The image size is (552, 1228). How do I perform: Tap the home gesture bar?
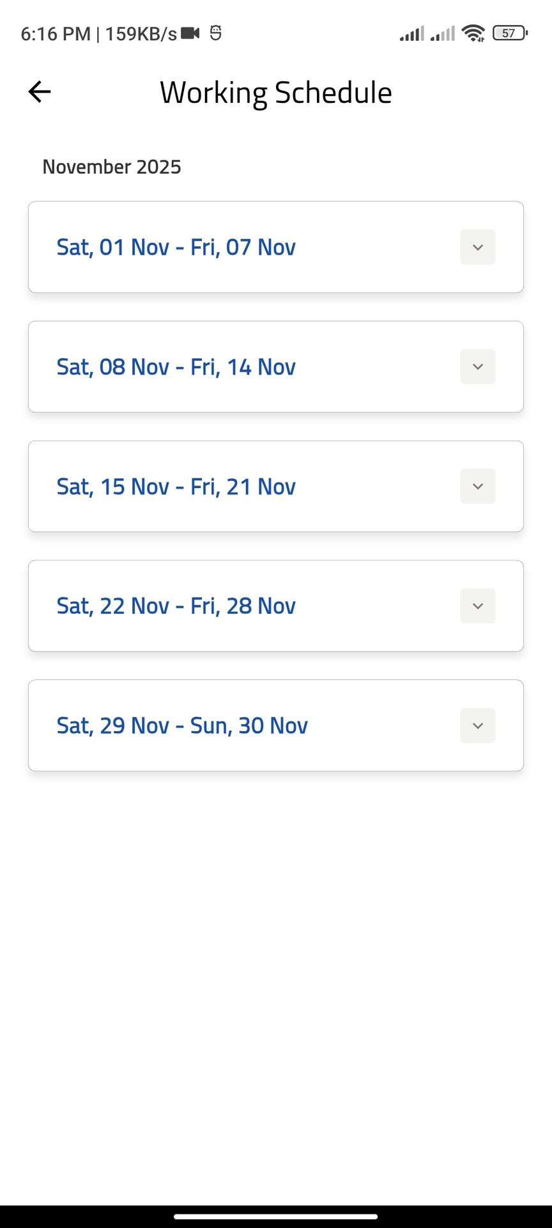[x=276, y=1216]
